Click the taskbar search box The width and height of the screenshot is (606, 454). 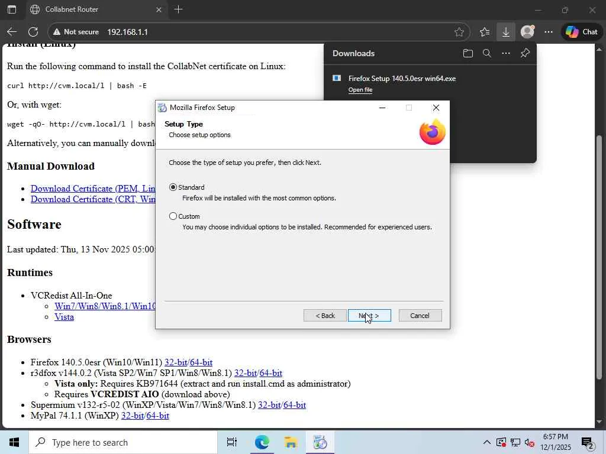point(123,442)
